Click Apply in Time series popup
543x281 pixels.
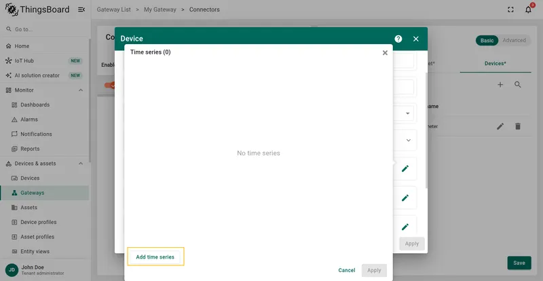click(374, 270)
